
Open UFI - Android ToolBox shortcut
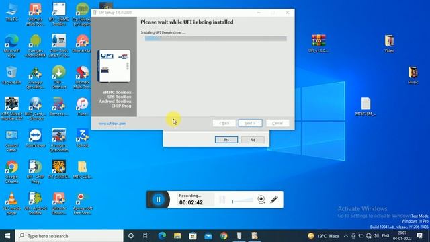coord(36,203)
